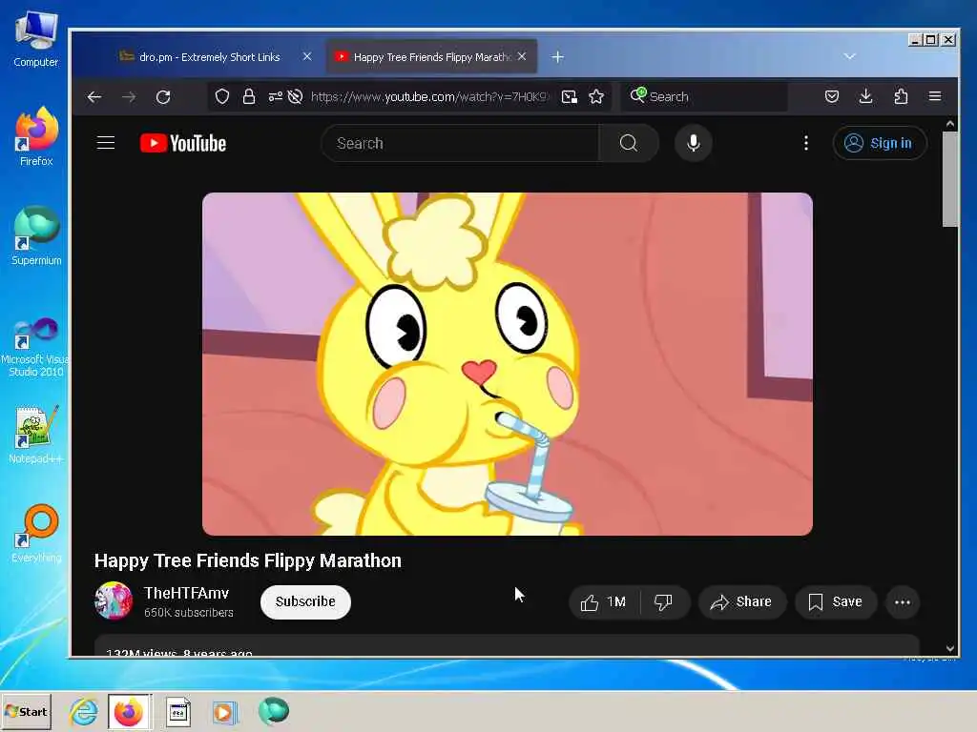The height and width of the screenshot is (732, 977).
Task: Open the Firefox extensions menu
Action: pos(901,96)
